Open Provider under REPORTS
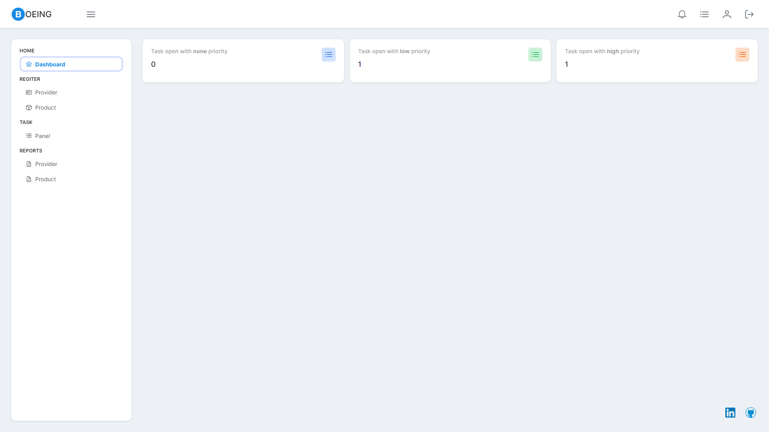 click(x=46, y=164)
